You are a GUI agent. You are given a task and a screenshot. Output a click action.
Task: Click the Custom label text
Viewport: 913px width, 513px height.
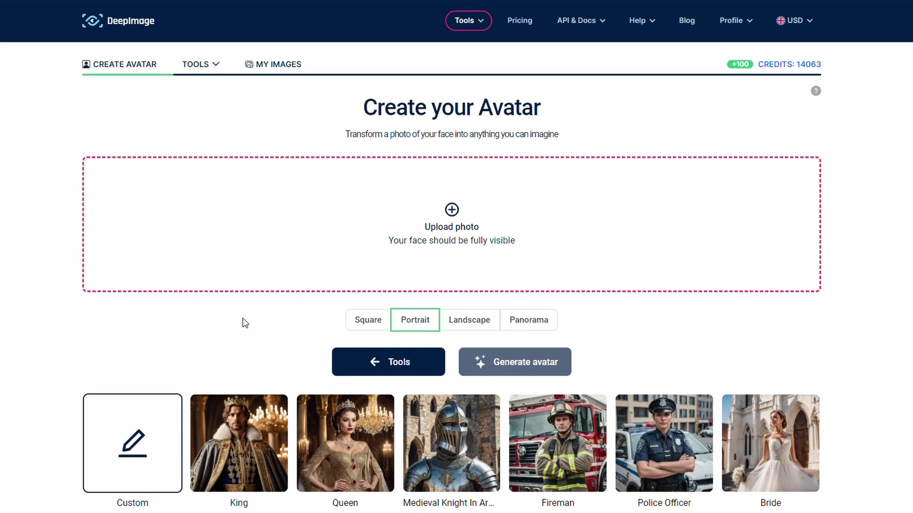click(x=133, y=503)
